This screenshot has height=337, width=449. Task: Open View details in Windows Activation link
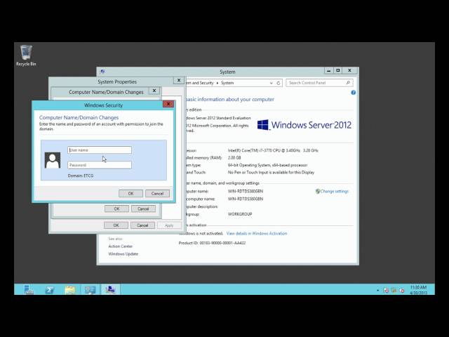point(257,234)
